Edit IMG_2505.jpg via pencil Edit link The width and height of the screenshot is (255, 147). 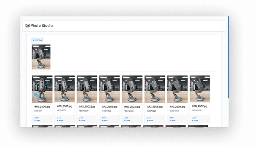point(149,118)
